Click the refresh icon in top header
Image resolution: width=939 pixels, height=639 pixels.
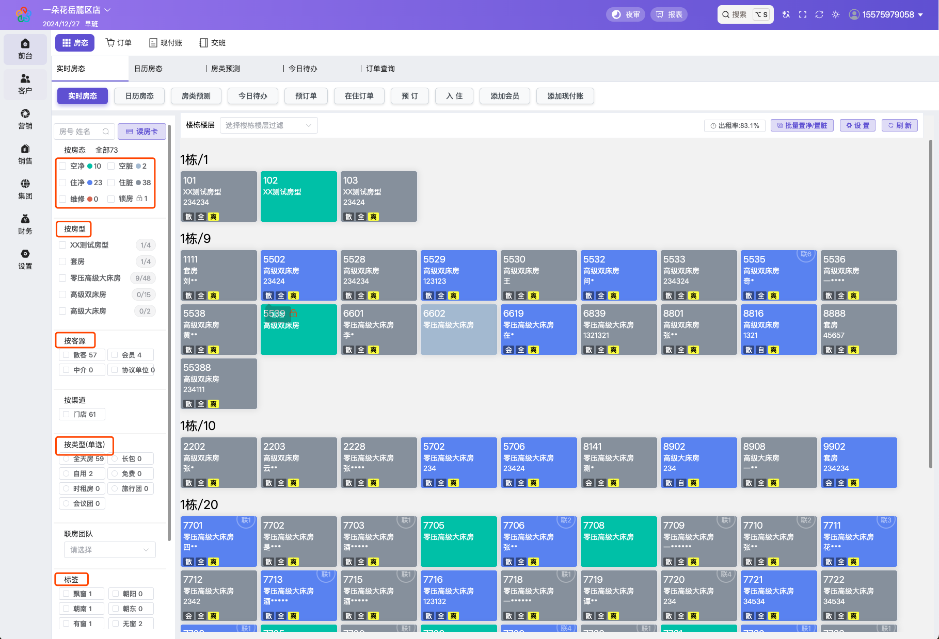[819, 14]
